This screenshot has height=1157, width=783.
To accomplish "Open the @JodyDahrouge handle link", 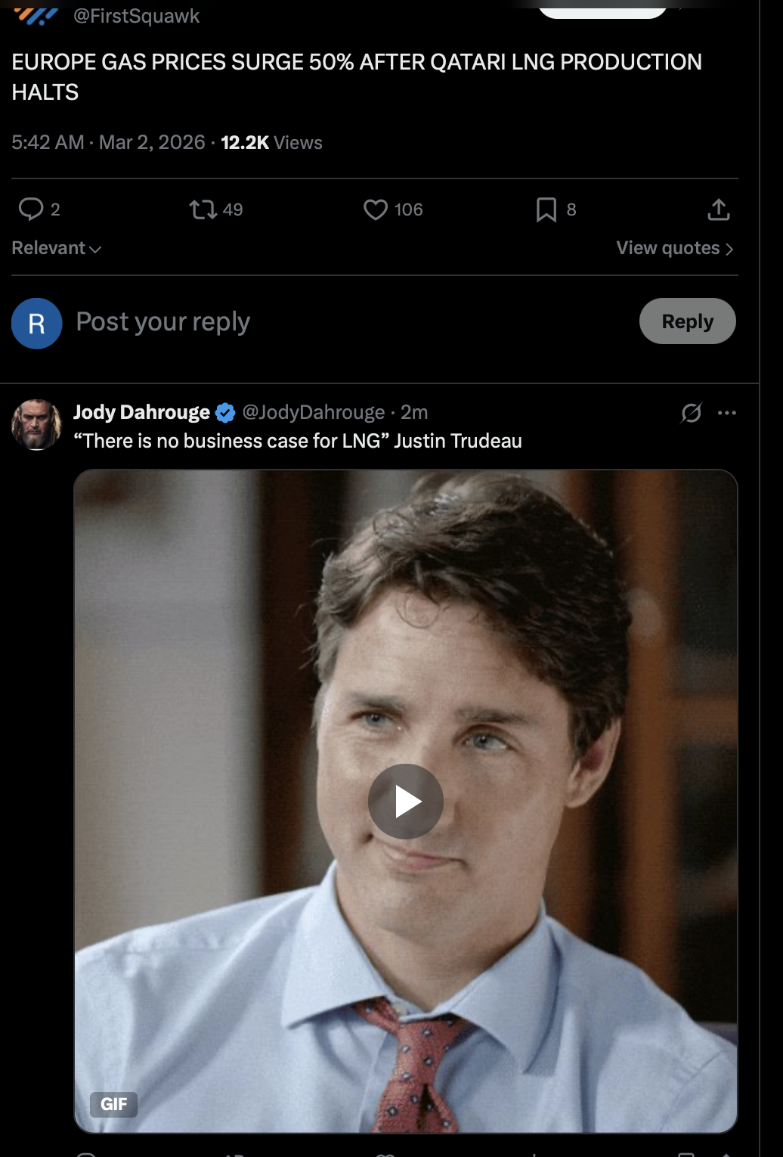I will 314,412.
